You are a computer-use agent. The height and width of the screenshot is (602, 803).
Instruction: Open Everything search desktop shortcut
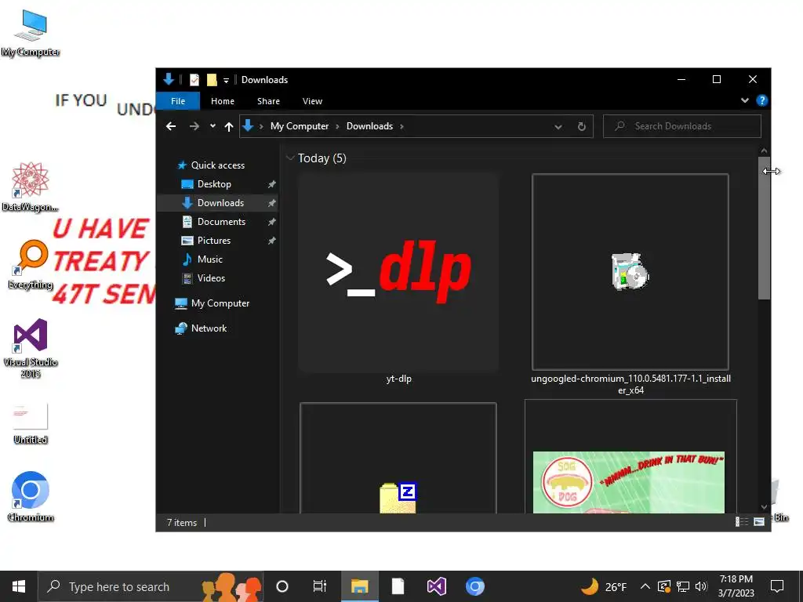coord(31,265)
